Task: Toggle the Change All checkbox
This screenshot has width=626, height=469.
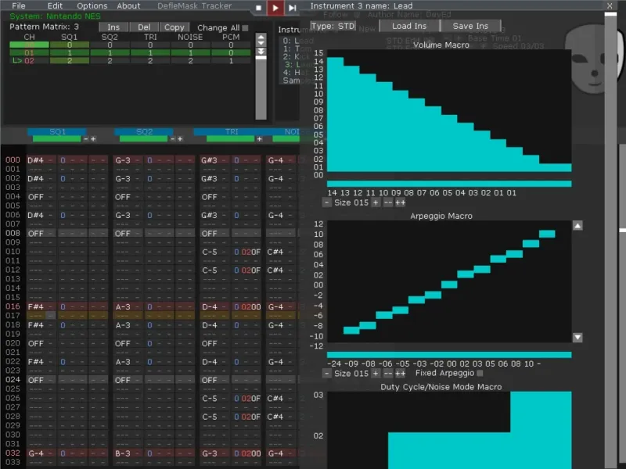Action: click(x=245, y=28)
